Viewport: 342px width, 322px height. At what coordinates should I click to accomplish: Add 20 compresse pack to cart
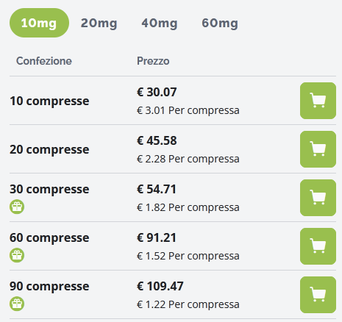(x=318, y=149)
